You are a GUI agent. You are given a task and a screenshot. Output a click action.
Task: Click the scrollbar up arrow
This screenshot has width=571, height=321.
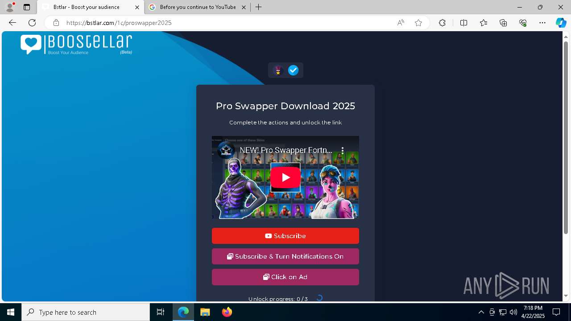566,36
